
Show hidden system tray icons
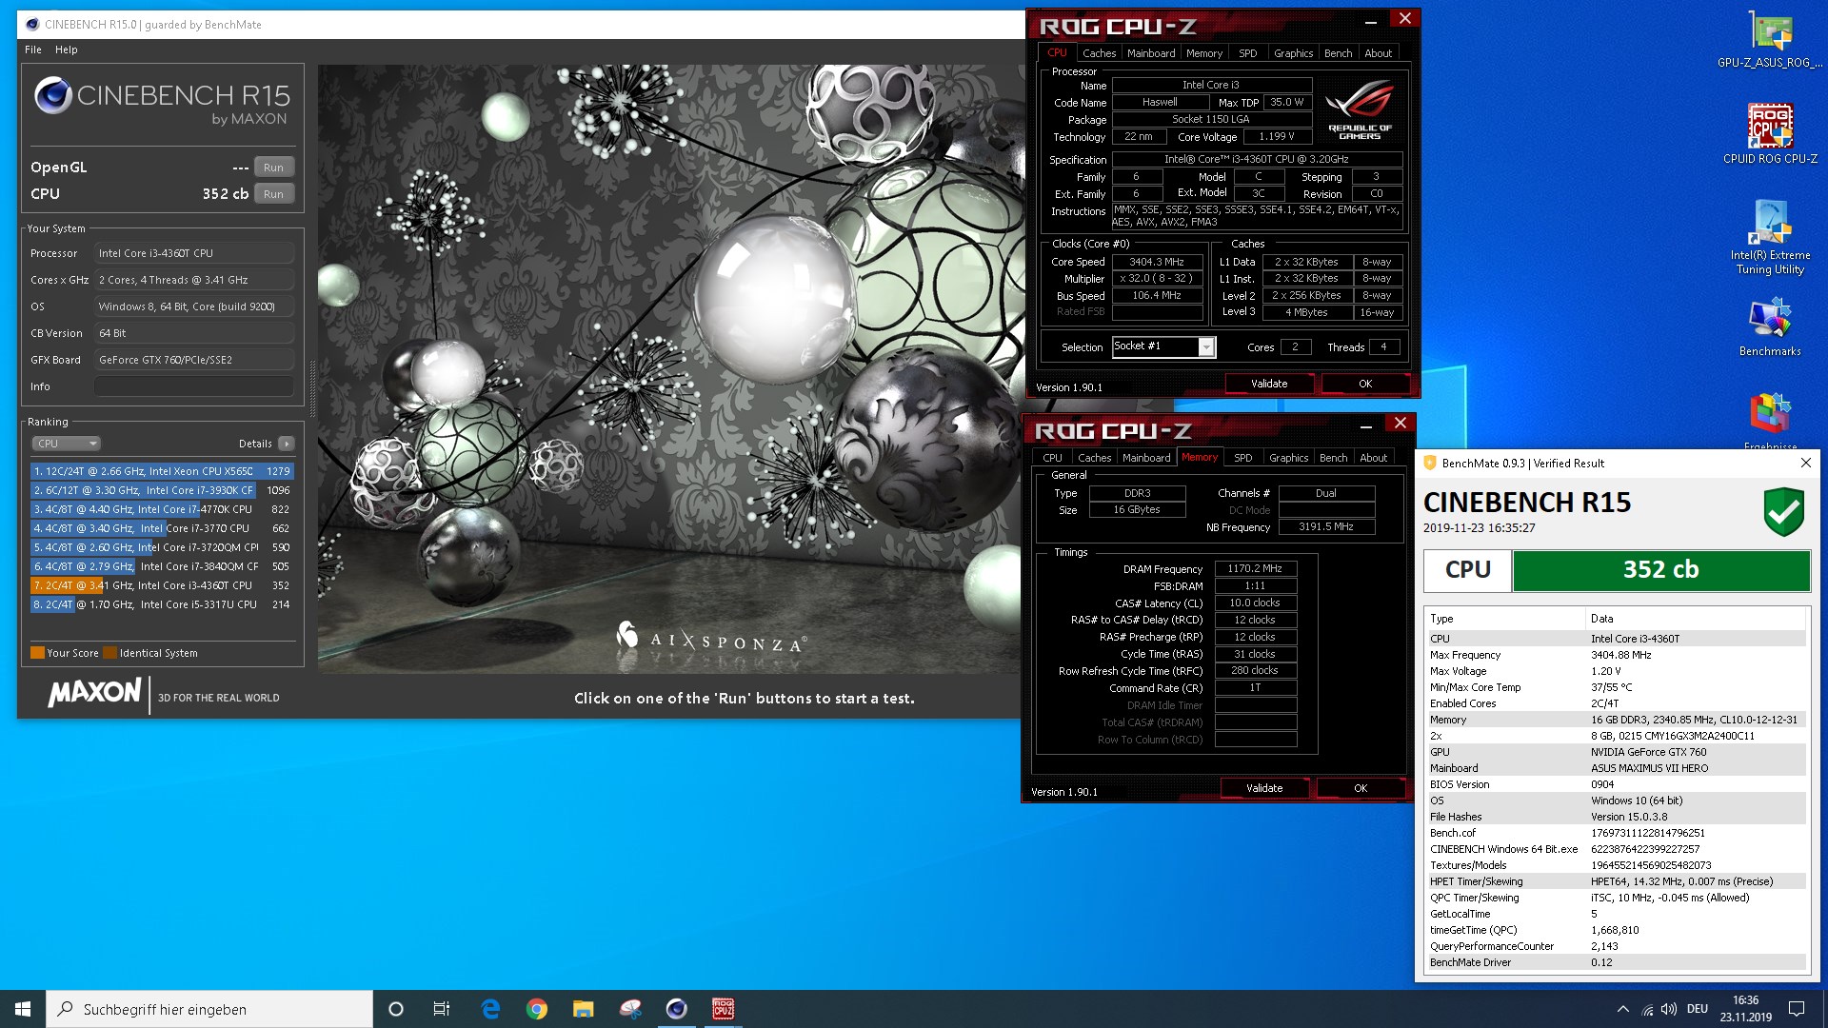1622,1009
